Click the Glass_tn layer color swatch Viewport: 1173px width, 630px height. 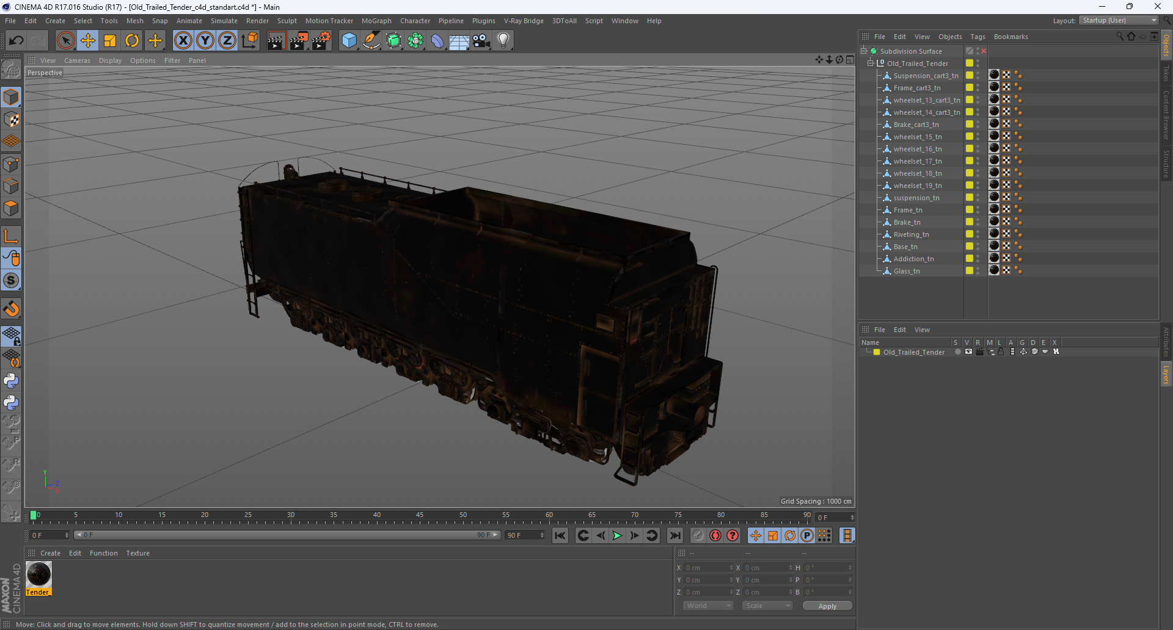969,270
